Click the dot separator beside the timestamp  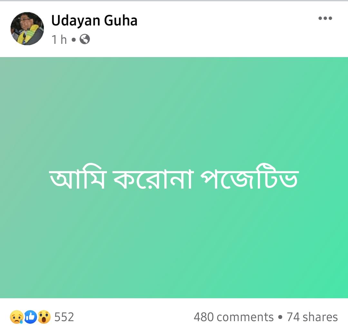pyautogui.click(x=73, y=40)
